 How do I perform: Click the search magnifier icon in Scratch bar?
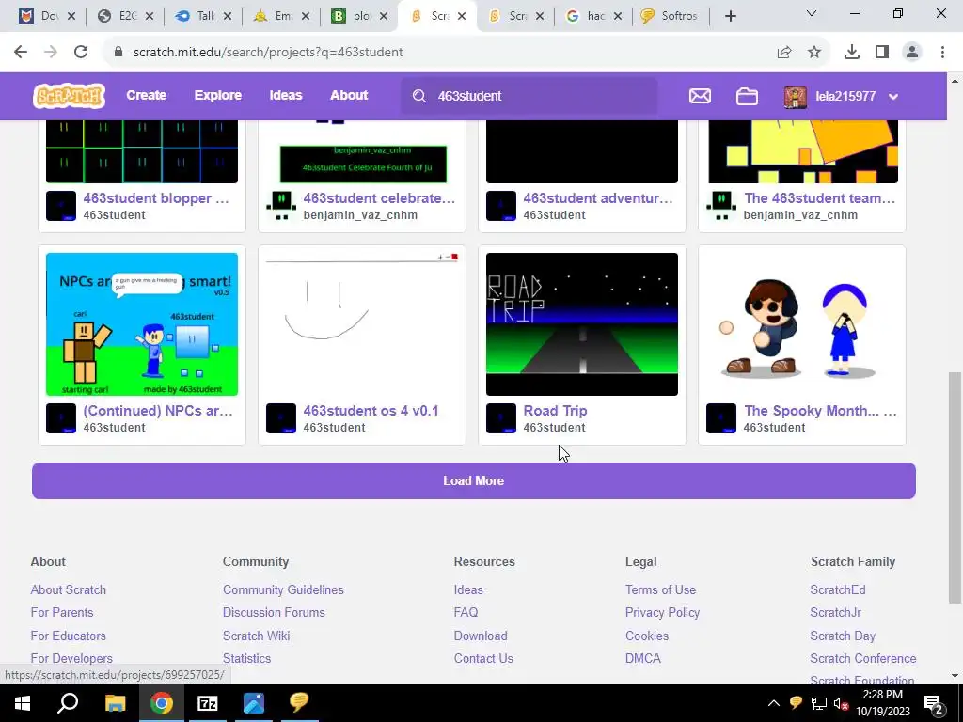419,96
